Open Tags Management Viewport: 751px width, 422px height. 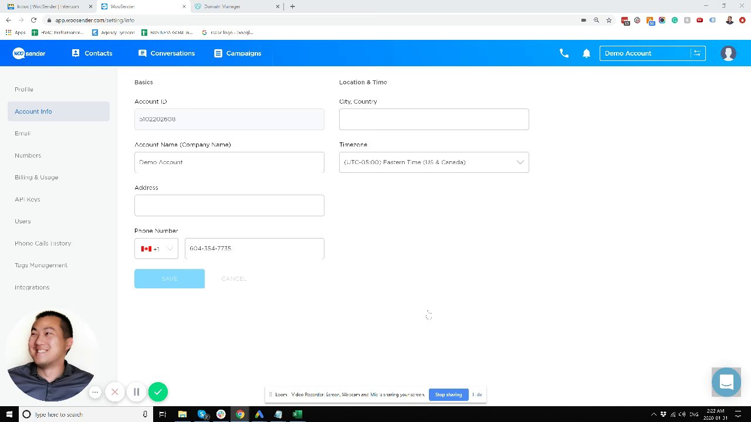[41, 265]
